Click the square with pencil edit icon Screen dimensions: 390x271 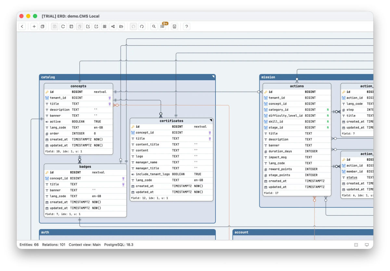pos(88,27)
